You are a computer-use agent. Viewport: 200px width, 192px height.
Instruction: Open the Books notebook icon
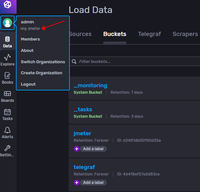[x=7, y=76]
